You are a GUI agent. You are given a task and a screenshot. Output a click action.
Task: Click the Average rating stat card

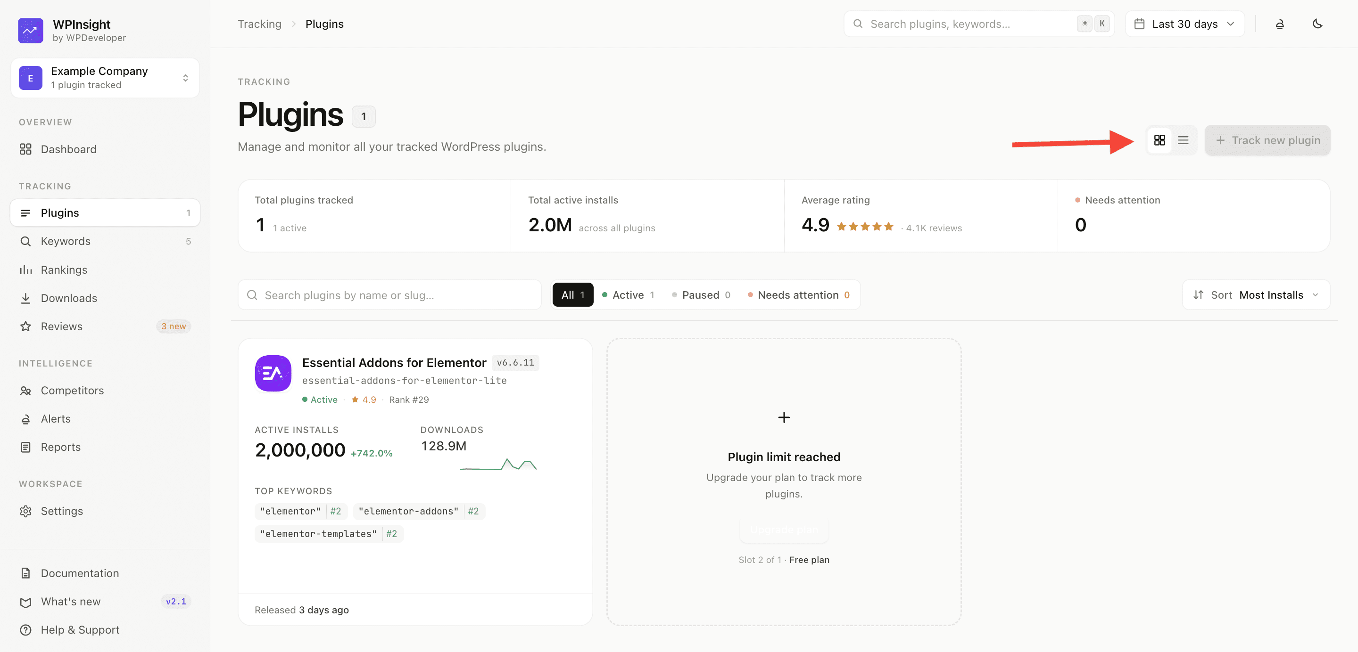[x=921, y=216]
